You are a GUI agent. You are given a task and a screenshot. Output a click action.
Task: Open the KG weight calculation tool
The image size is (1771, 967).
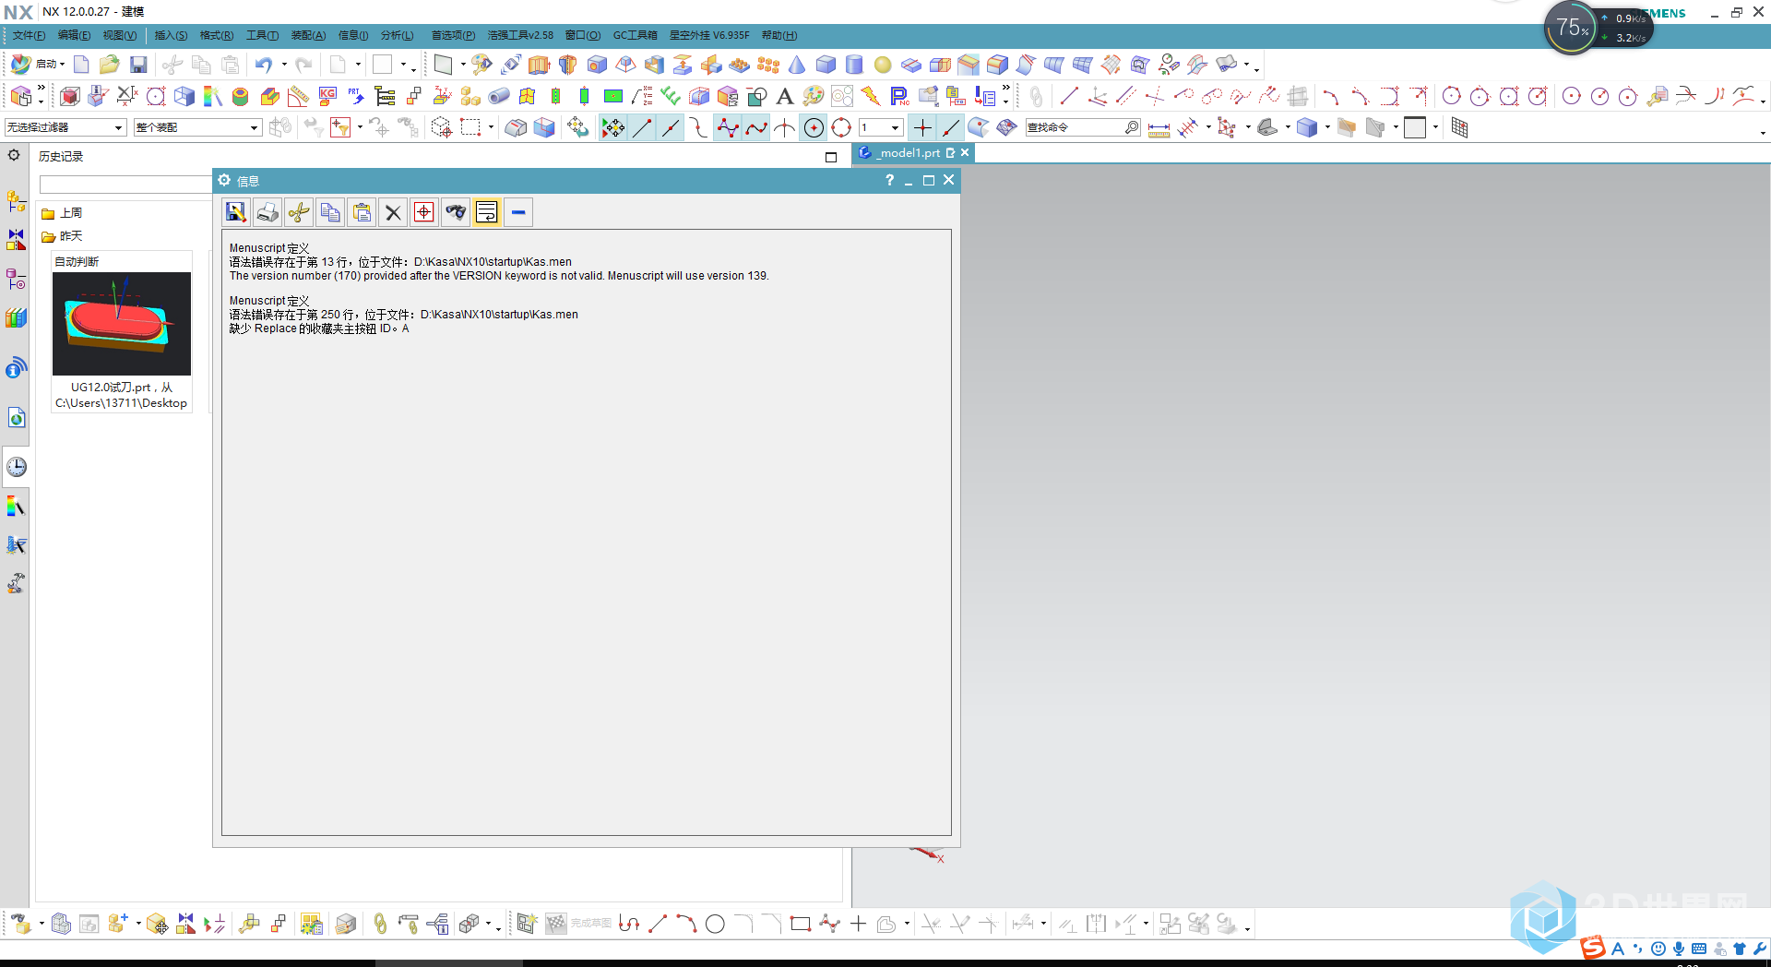point(327,96)
